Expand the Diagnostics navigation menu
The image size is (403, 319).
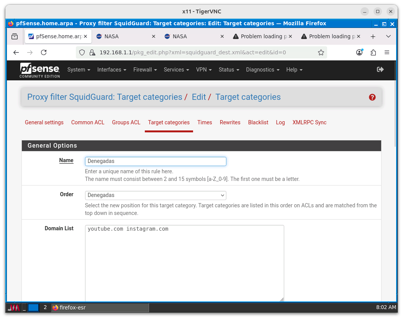[x=262, y=70]
